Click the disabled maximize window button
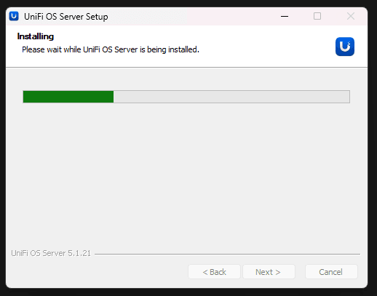The height and width of the screenshot is (296, 377). pyautogui.click(x=317, y=16)
